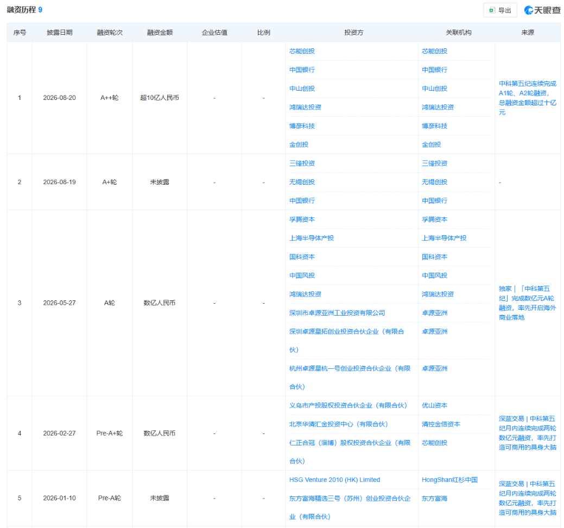Click the 导出 export button
The width and height of the screenshot is (564, 528).
pos(500,10)
